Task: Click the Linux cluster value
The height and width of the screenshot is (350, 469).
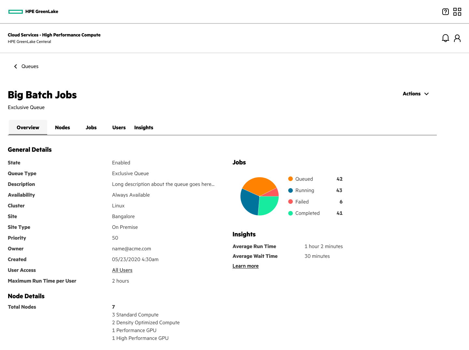Action: tap(118, 206)
